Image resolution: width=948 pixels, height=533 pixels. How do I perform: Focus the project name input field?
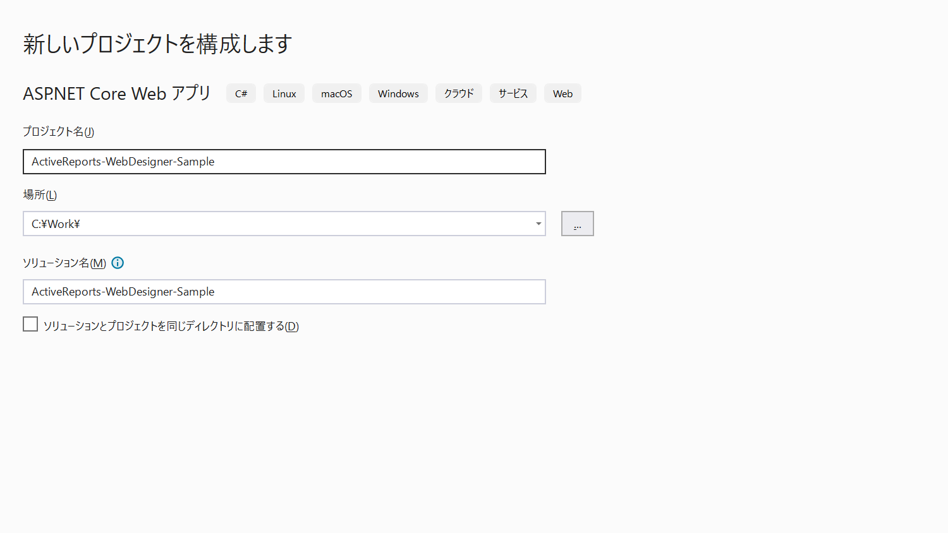pos(284,162)
